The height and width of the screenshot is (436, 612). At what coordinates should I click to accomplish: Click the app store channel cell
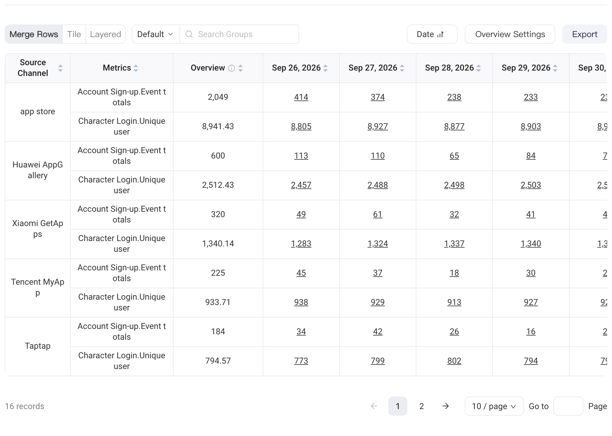tap(38, 112)
